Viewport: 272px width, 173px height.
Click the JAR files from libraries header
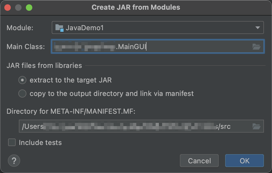coord(44,65)
